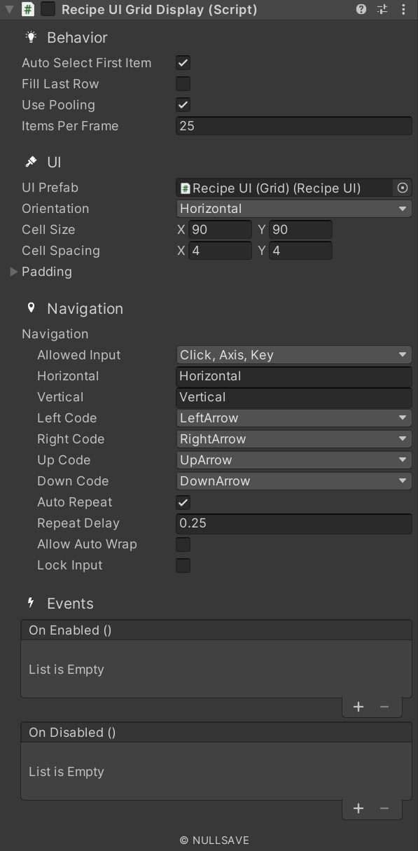Open the Left Code key dropdown
This screenshot has width=418, height=851.
pos(293,417)
